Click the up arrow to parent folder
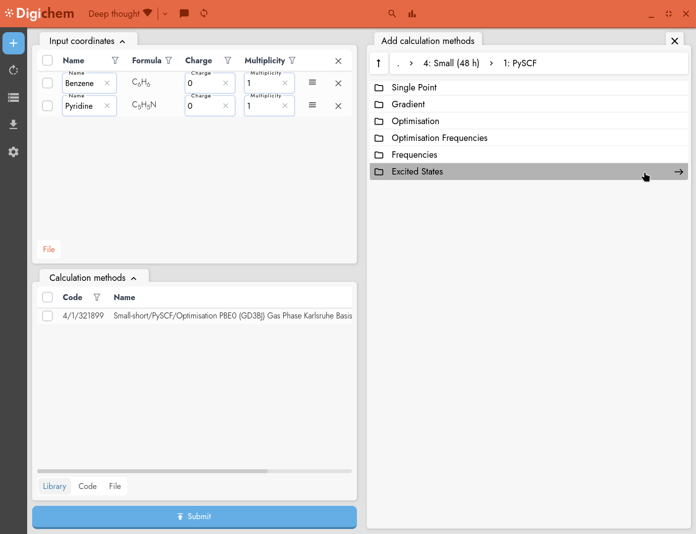 (x=379, y=63)
